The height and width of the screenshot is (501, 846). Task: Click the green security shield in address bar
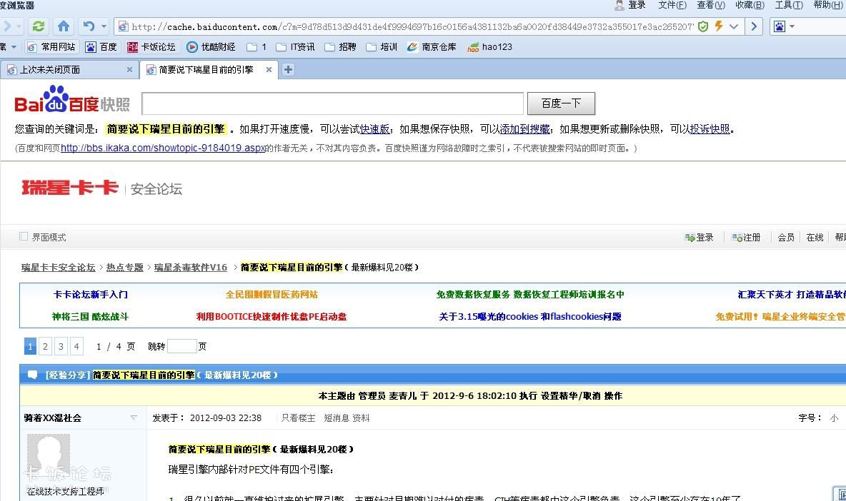[702, 26]
